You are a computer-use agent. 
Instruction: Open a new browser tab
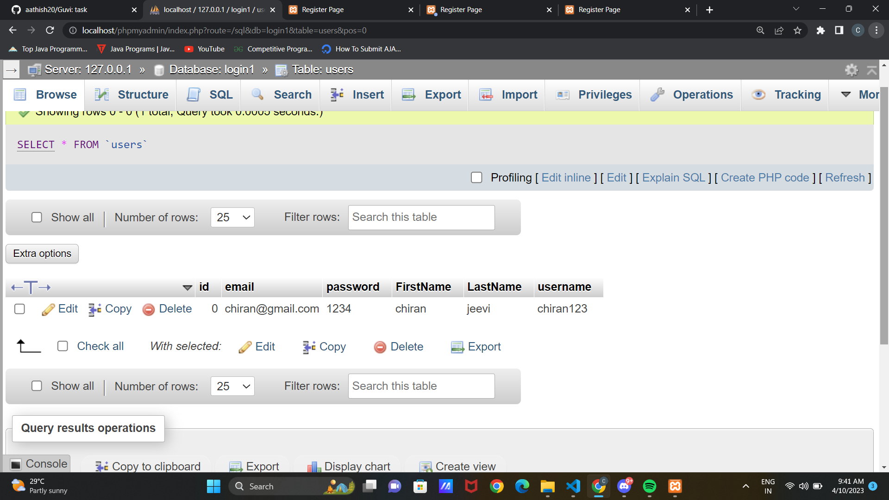(709, 10)
